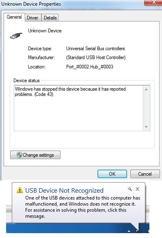Click the balloon message for assistance
This screenshot has height=238, width=162.
[82, 207]
